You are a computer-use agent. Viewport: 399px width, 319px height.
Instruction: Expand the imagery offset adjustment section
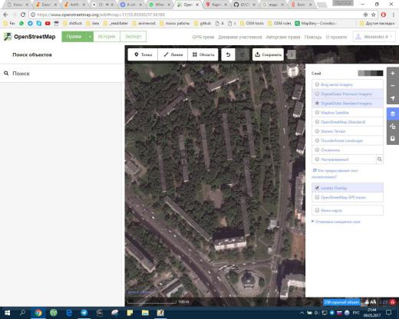coord(336,222)
